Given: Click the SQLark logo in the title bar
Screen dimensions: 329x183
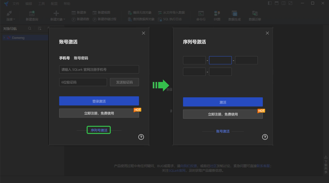Looking at the screenshot, I should tap(6, 3).
